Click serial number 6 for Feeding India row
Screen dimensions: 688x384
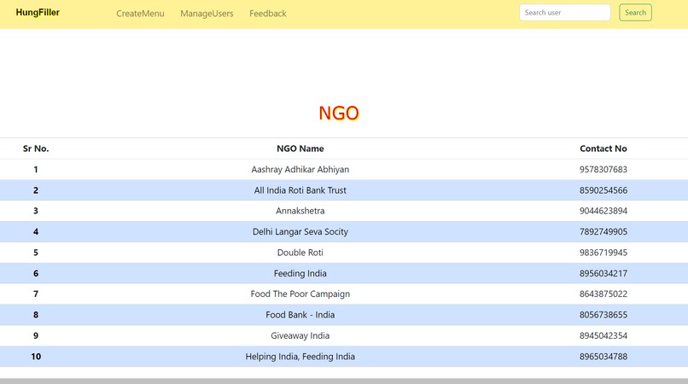(x=36, y=273)
